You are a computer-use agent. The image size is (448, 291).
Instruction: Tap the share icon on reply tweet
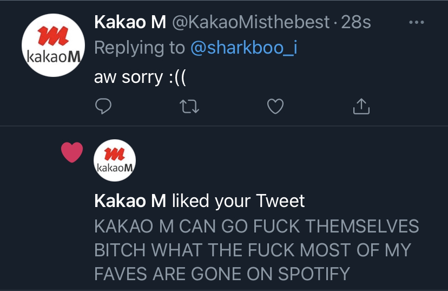coord(361,107)
